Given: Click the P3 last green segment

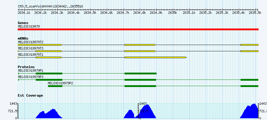Looking at the screenshot, I should pos(250,80).
